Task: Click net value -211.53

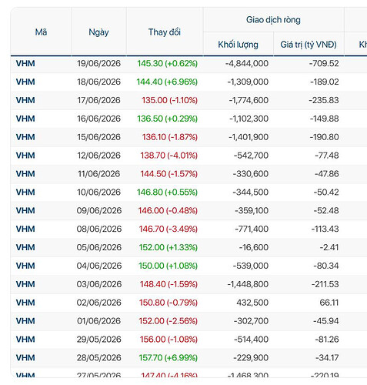Action: 325,284
